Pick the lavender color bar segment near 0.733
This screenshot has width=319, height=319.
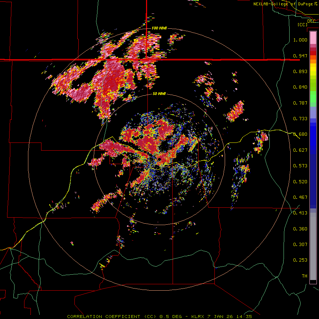[x=313, y=113]
